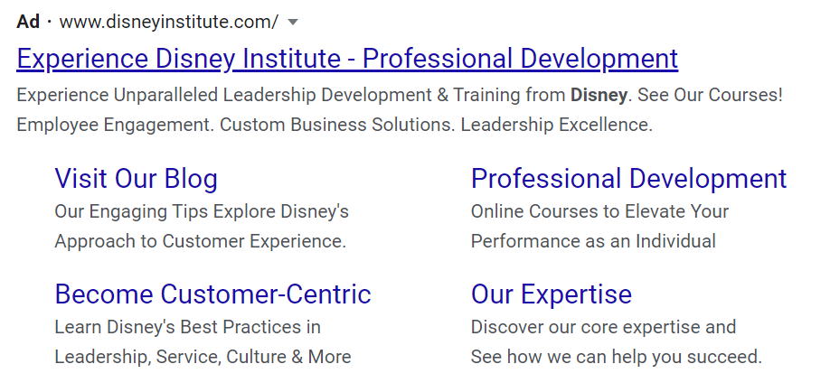Screen dimensions: 830x392
Task: Follow the Our Expertise sitelink
Action: click(551, 294)
